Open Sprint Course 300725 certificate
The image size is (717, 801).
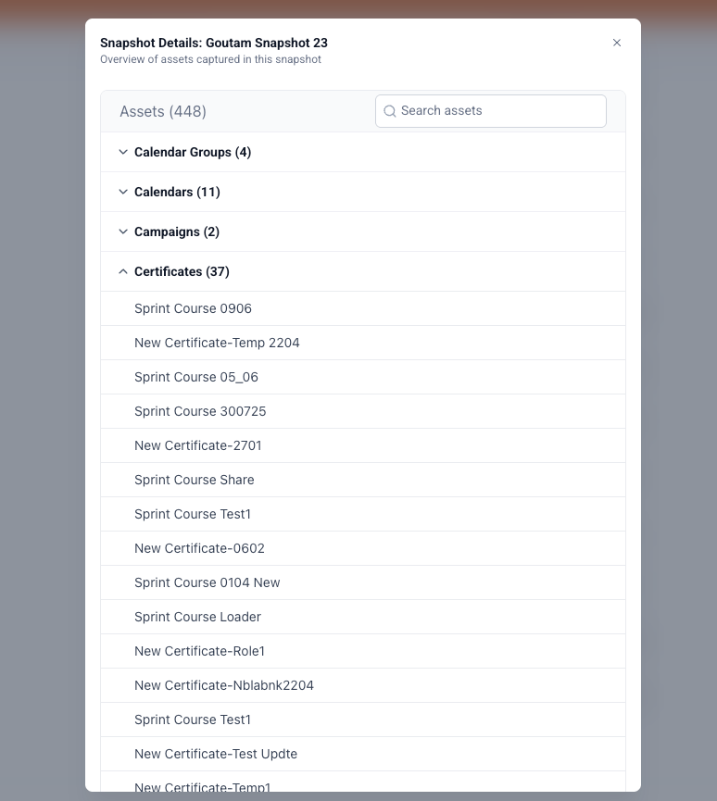tap(200, 411)
